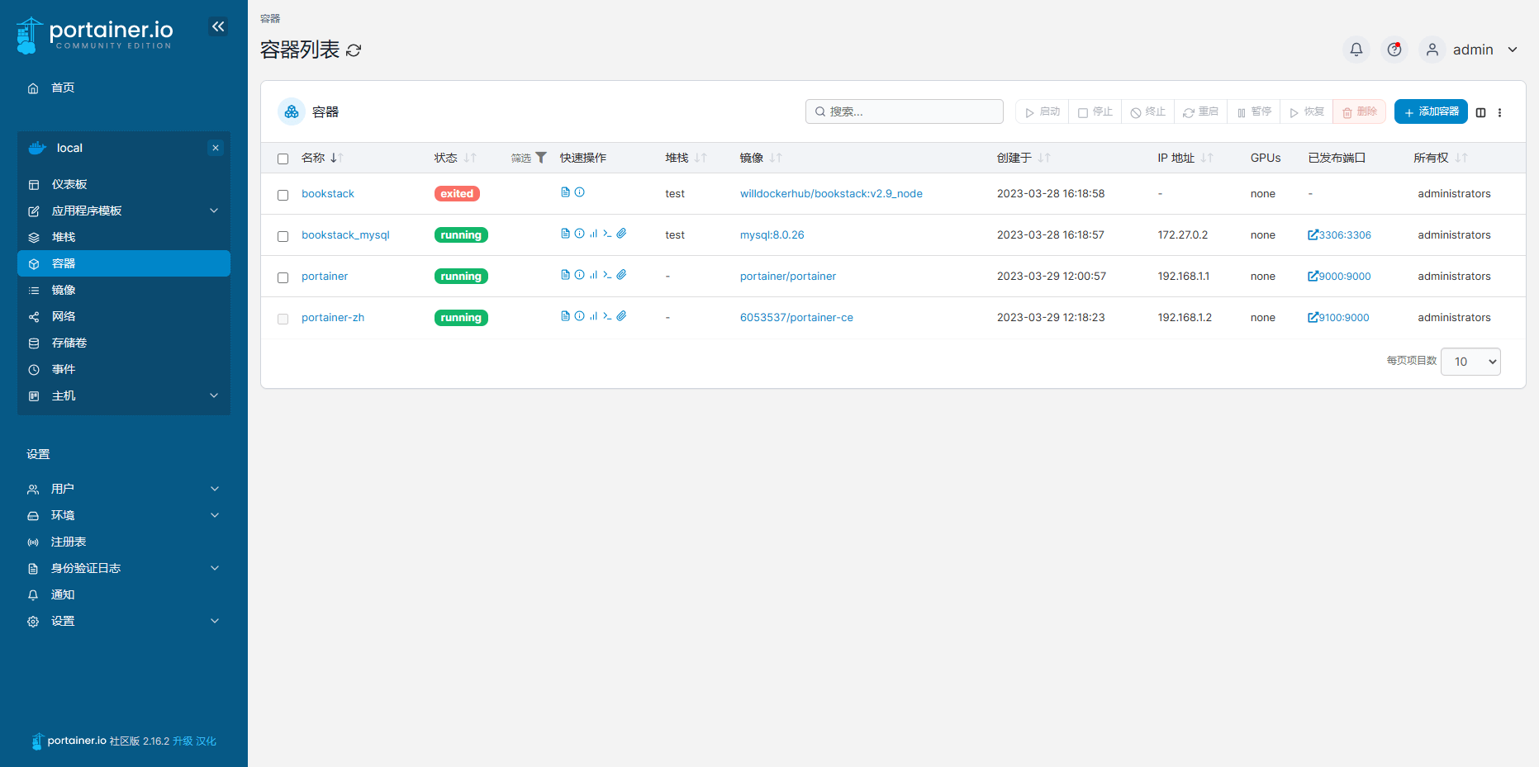Check the select-all containers checkbox

tap(283, 158)
